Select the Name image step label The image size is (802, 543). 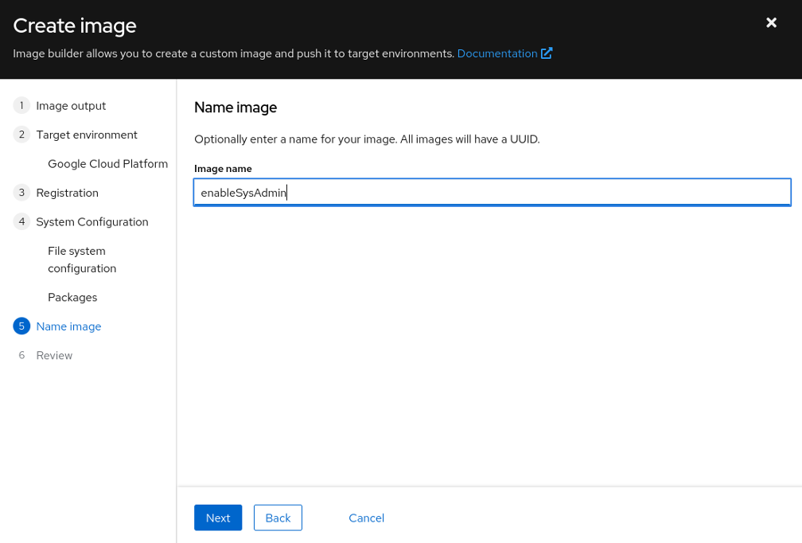point(68,326)
